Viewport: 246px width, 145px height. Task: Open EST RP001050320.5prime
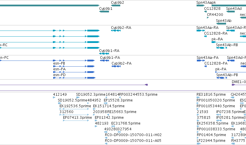(x=216, y=100)
